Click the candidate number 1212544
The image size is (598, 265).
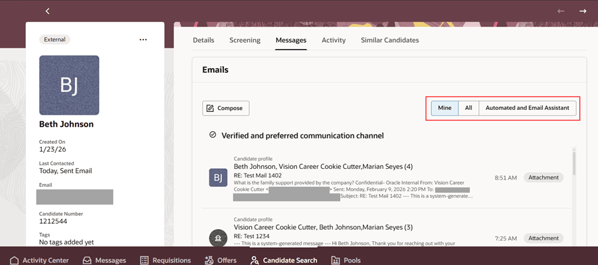point(53,221)
